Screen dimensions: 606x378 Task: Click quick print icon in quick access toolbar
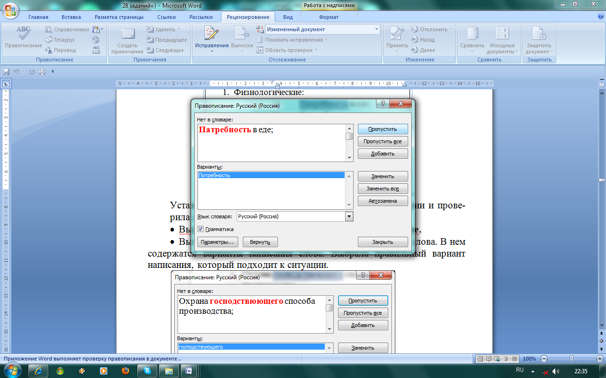[42, 72]
